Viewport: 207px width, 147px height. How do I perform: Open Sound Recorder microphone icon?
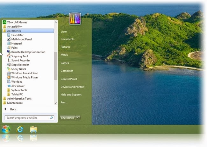click(9, 60)
